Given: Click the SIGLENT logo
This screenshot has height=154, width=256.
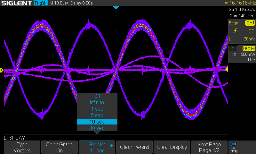Looking at the screenshot, I should coord(17,3).
